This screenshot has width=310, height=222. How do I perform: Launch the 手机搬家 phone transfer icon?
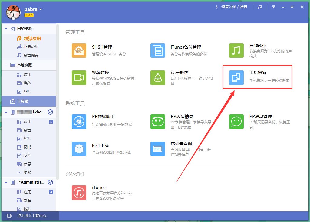[x=236, y=78]
